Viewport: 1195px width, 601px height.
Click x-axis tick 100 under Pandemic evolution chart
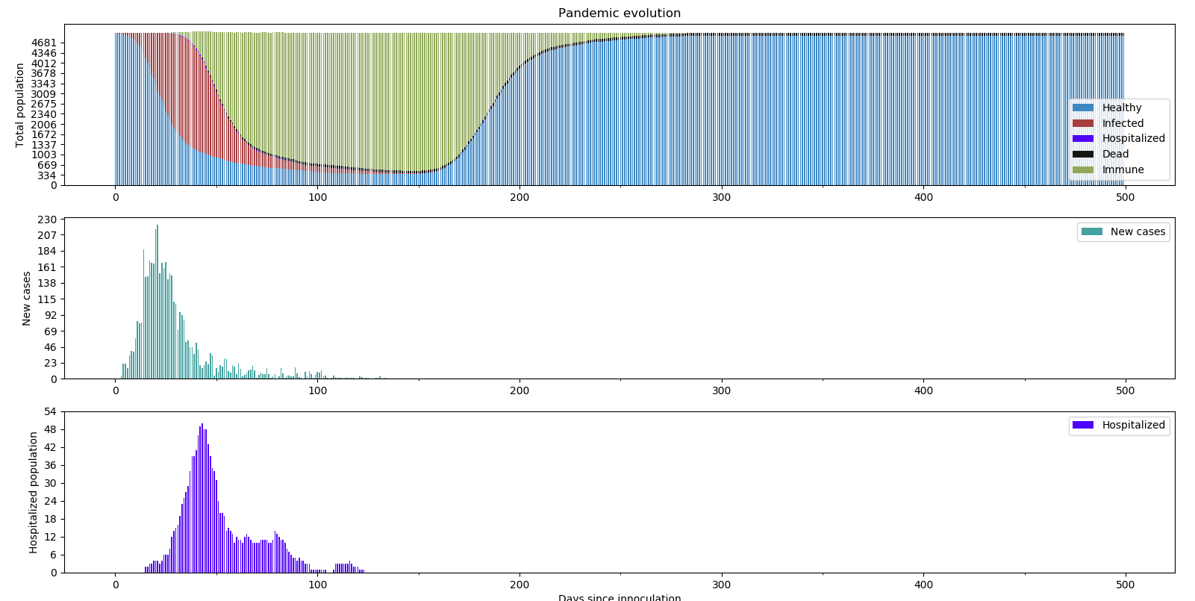pyautogui.click(x=317, y=197)
